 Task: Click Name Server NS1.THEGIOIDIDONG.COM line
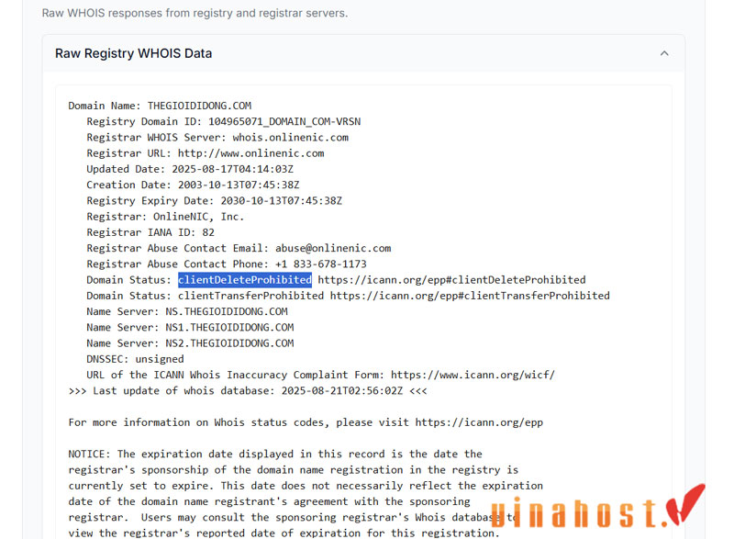pyautogui.click(x=190, y=327)
